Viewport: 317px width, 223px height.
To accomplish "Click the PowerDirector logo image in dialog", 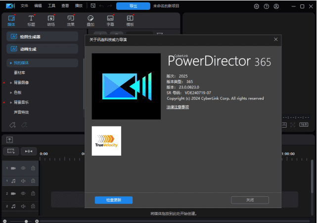I will [x=126, y=87].
